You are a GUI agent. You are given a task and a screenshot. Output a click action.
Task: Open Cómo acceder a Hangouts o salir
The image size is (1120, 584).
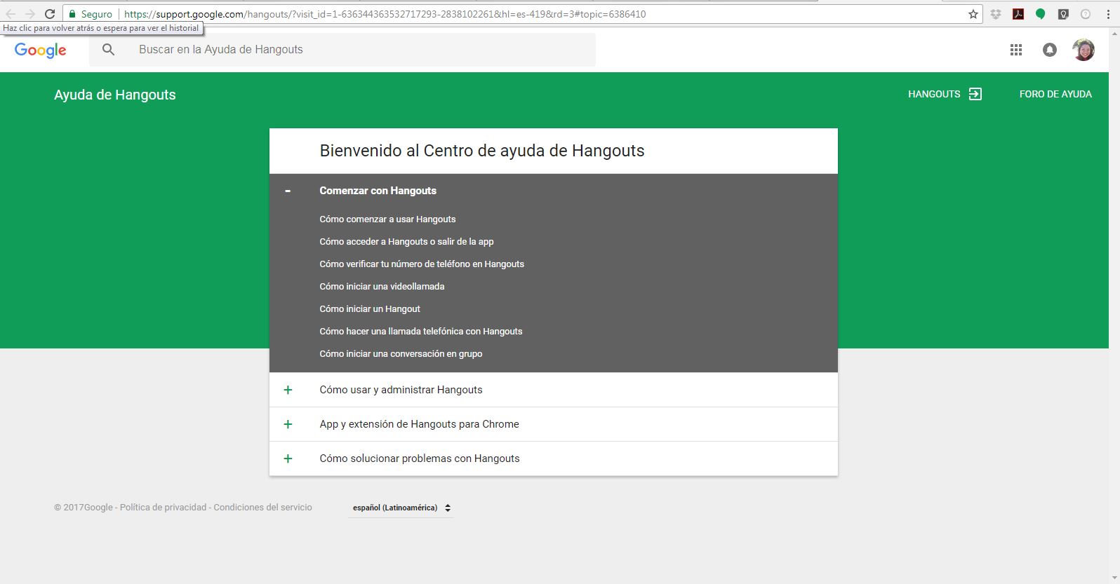coord(406,242)
